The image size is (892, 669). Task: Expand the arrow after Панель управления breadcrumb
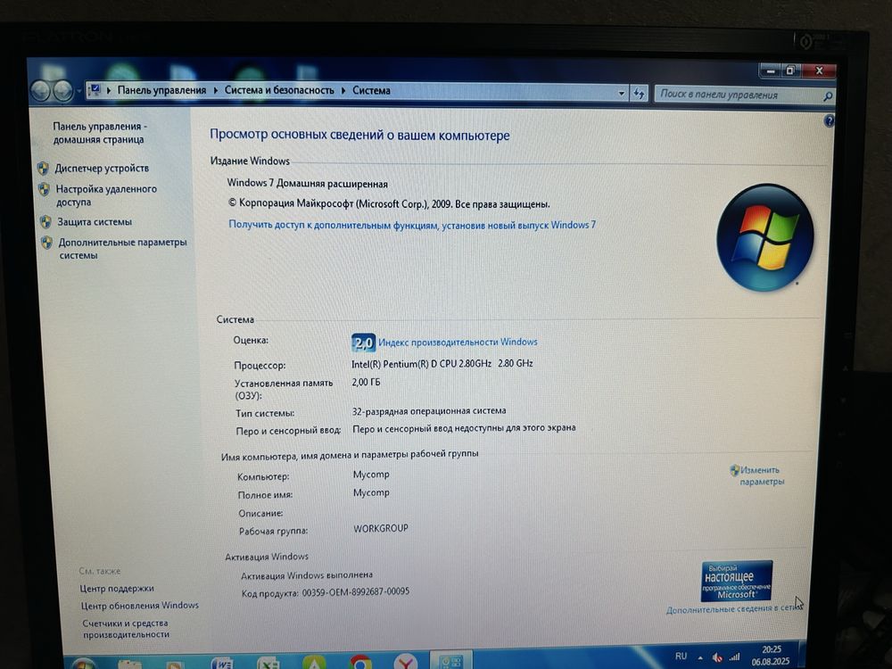coord(216,90)
